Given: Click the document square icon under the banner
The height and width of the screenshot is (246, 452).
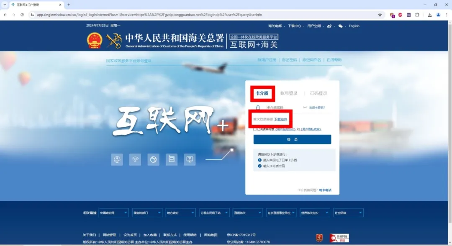Looking at the screenshot, I should 172,159.
